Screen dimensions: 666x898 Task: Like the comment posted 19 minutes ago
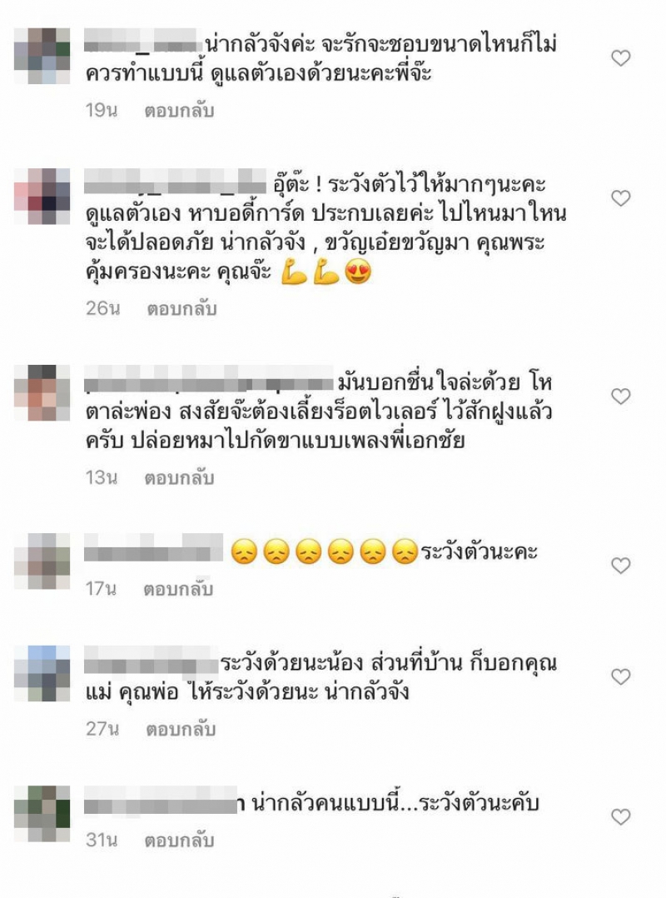[x=621, y=57]
